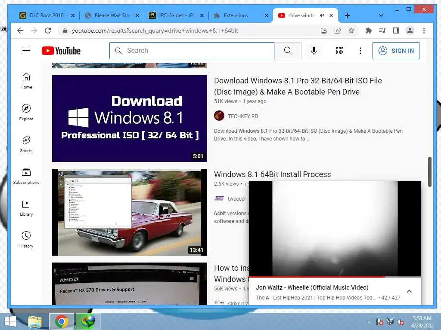Open File Explorer from the taskbar
Viewport: 441px width, 330px height.
tap(35, 321)
